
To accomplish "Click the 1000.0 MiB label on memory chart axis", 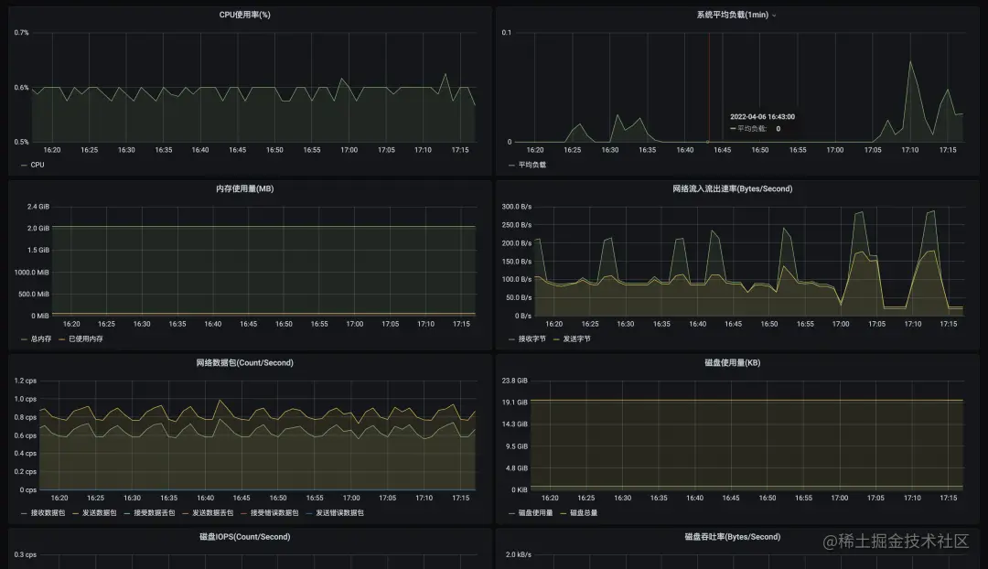I will pos(31,273).
